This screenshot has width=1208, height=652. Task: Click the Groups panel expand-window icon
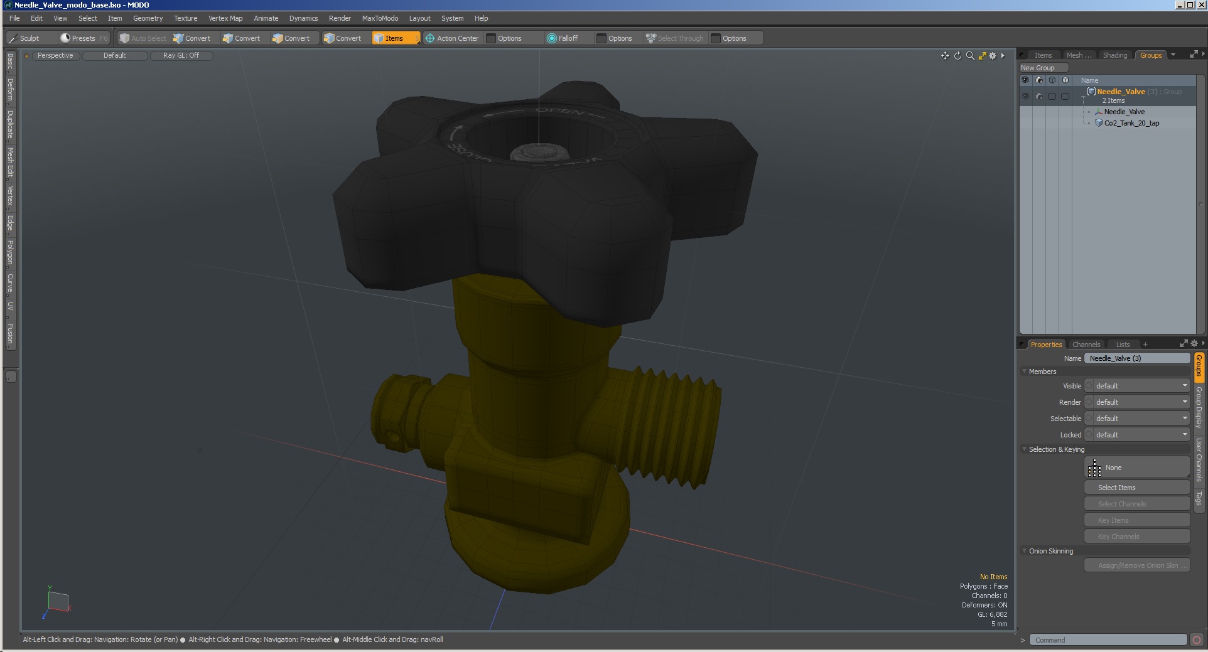coord(1194,55)
